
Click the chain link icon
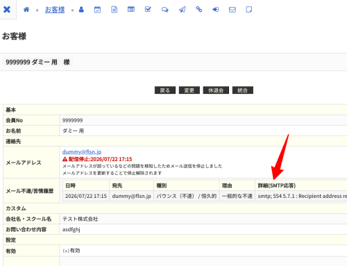click(x=199, y=9)
